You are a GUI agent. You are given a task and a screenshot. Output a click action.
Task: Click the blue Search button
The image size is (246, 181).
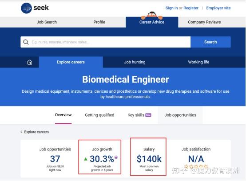coord(210,42)
